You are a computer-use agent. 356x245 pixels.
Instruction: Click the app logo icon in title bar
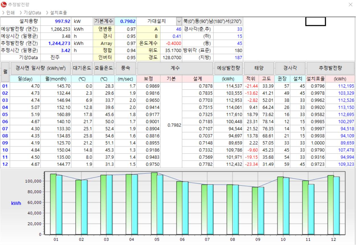point(4,5)
